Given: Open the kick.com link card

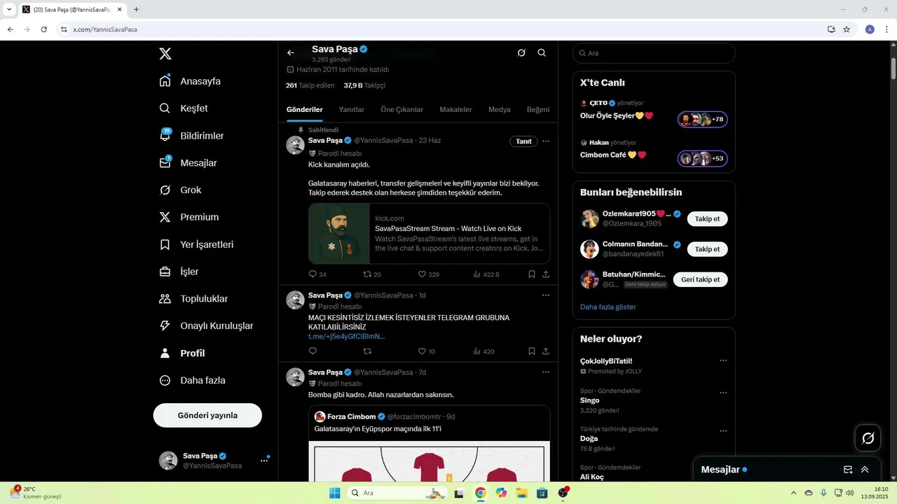Looking at the screenshot, I should pos(429,233).
